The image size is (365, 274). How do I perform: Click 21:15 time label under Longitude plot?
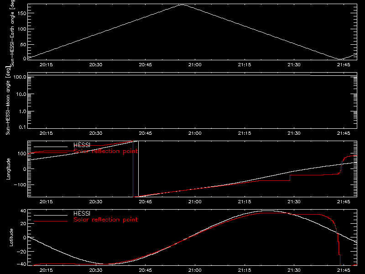click(x=245, y=201)
